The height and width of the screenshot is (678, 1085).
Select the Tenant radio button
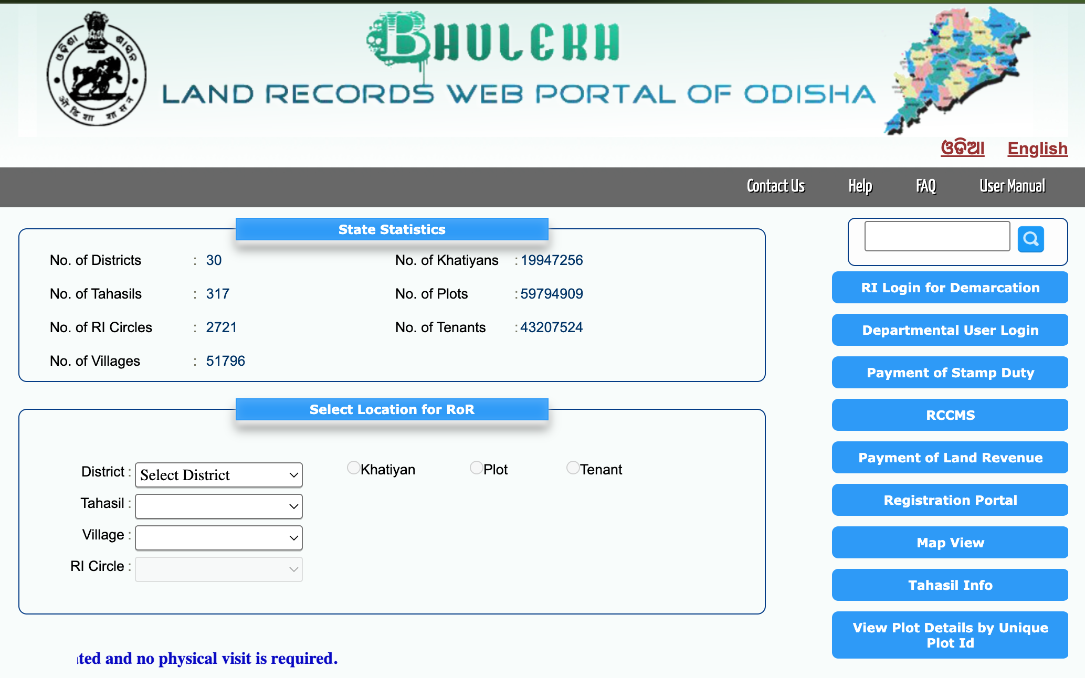pos(573,468)
